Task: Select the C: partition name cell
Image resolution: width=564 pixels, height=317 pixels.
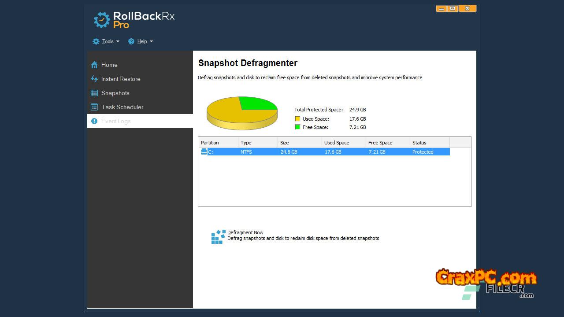Action: pyautogui.click(x=211, y=152)
